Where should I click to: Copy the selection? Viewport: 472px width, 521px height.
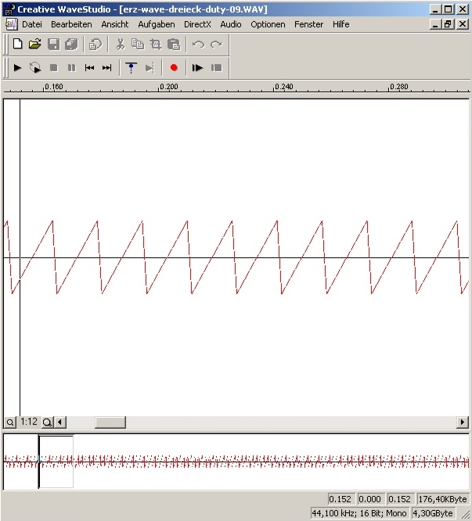[x=138, y=44]
